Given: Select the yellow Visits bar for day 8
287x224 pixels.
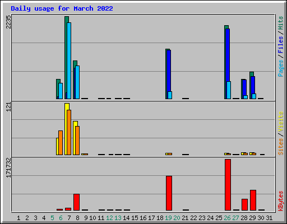Looking at the screenshot, I should click(x=75, y=138).
